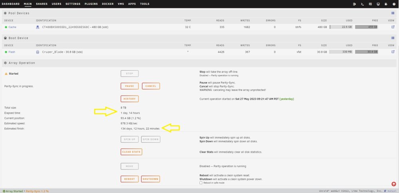Click the Flash green status indicator
The image size is (399, 193).
click(6, 52)
